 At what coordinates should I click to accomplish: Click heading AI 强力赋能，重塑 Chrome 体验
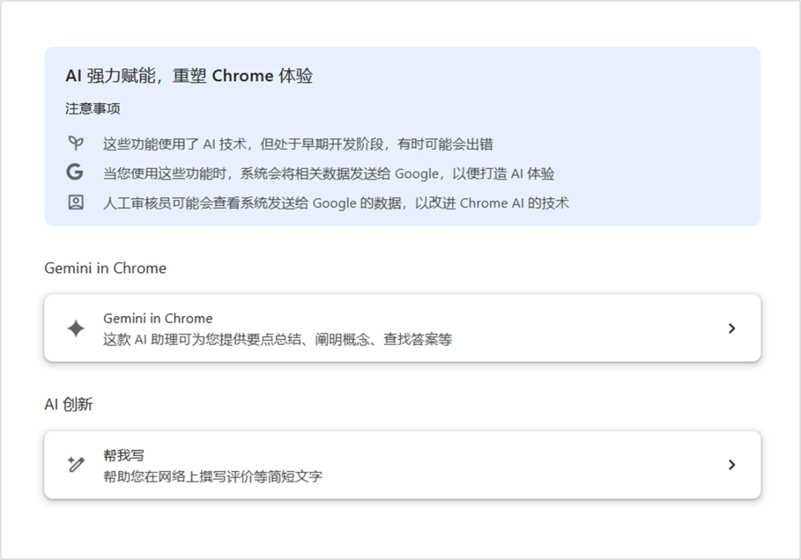coord(189,76)
